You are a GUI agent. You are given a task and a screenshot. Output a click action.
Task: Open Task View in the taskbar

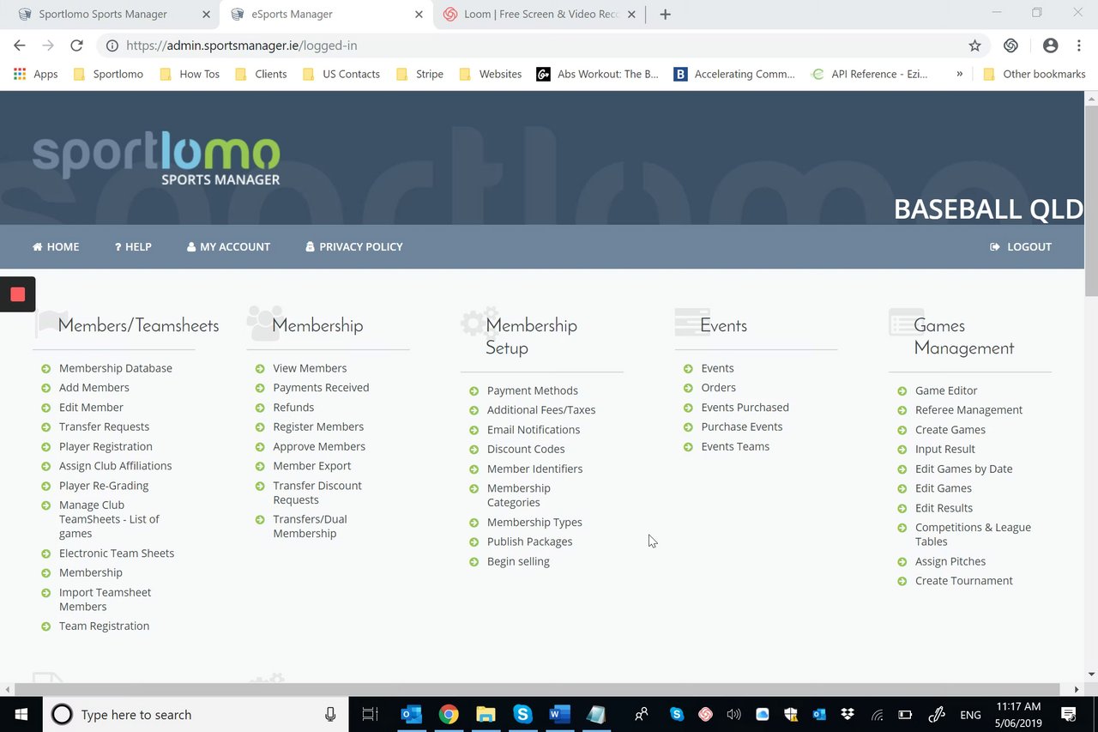[x=370, y=714]
